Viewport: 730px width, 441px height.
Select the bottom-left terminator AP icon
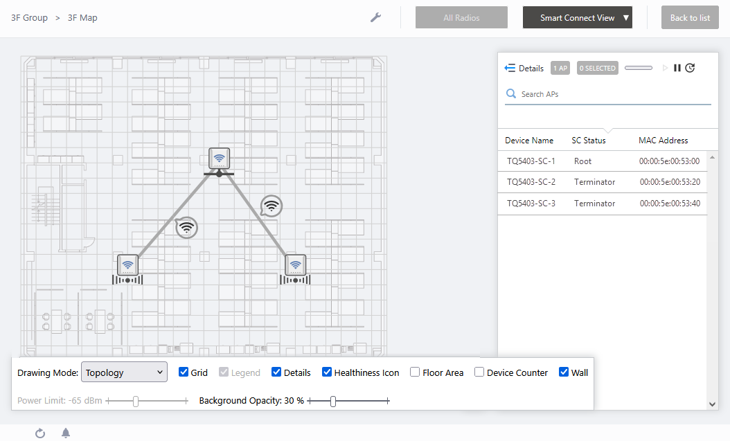pos(127,264)
